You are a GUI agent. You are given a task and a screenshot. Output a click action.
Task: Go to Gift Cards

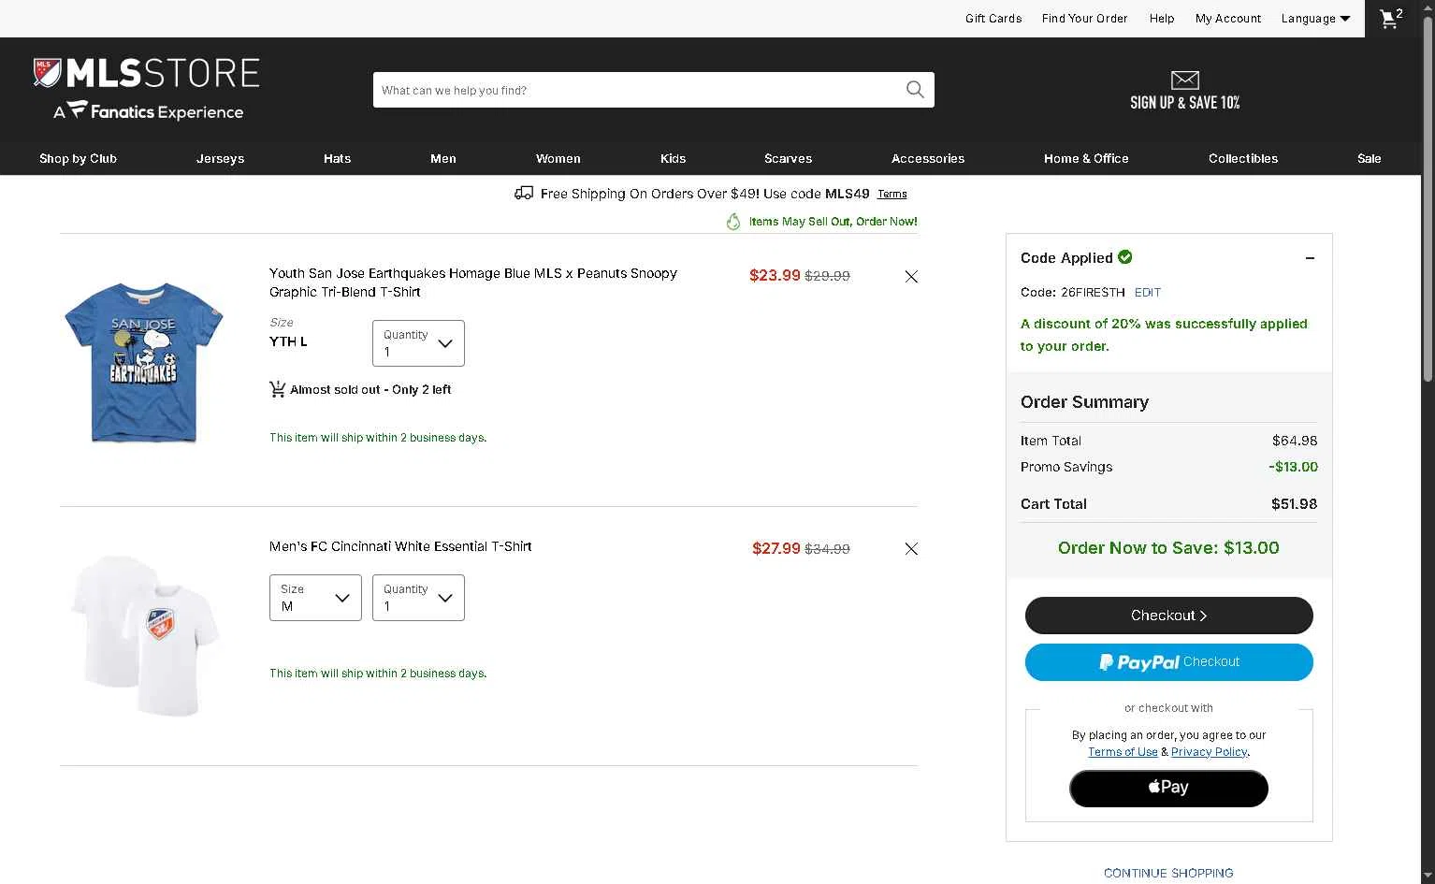pos(993,19)
